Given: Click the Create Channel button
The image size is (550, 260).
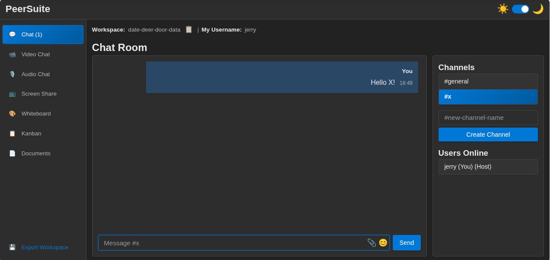Looking at the screenshot, I should (488, 134).
